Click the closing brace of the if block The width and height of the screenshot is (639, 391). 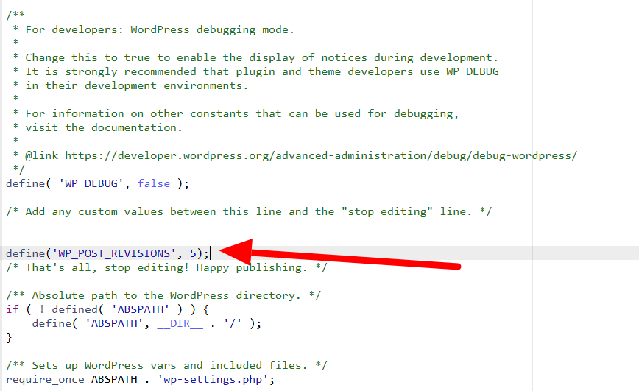pos(9,337)
